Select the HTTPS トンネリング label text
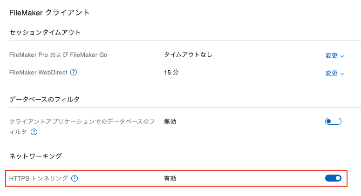Screen dimensions: 361x196 (x=39, y=178)
